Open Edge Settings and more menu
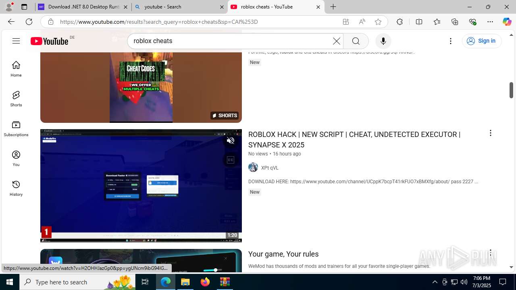The width and height of the screenshot is (516, 290). tap(490, 22)
